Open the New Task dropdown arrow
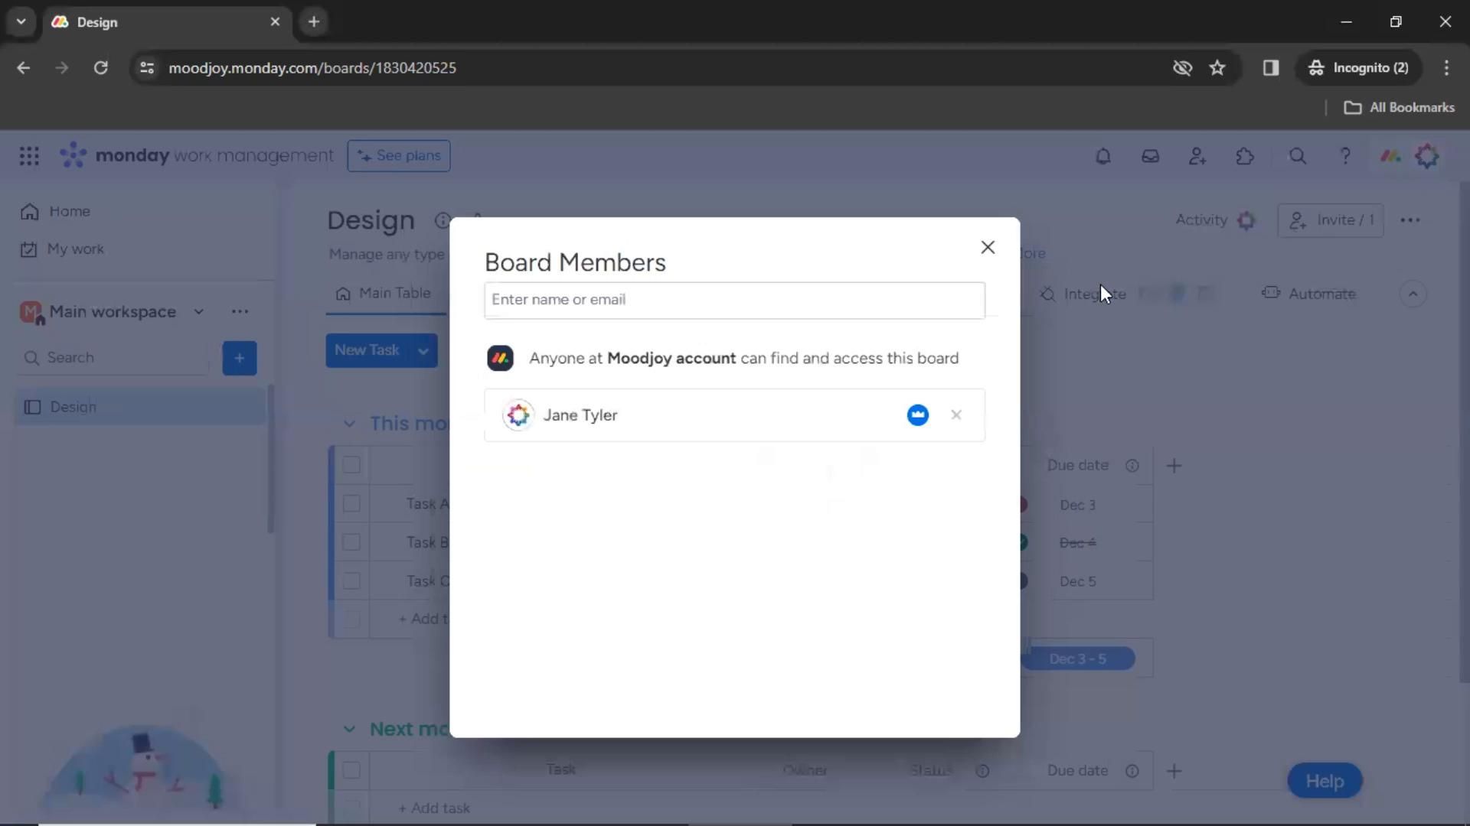 point(423,351)
